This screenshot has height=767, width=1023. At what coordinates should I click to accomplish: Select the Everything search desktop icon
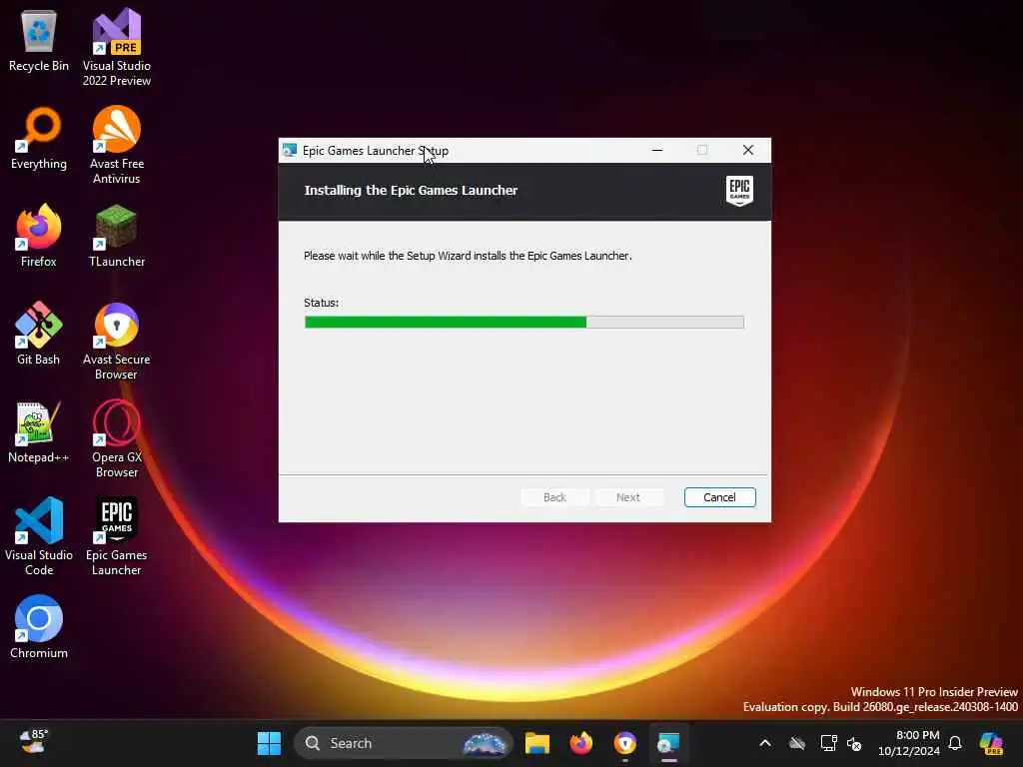pyautogui.click(x=39, y=139)
